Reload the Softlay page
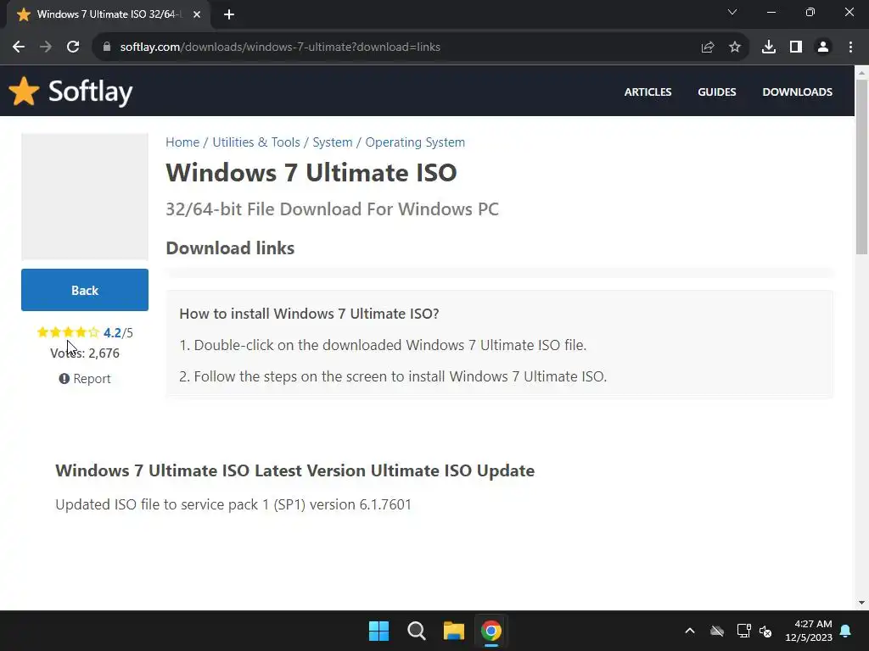The height and width of the screenshot is (651, 869). [x=73, y=47]
